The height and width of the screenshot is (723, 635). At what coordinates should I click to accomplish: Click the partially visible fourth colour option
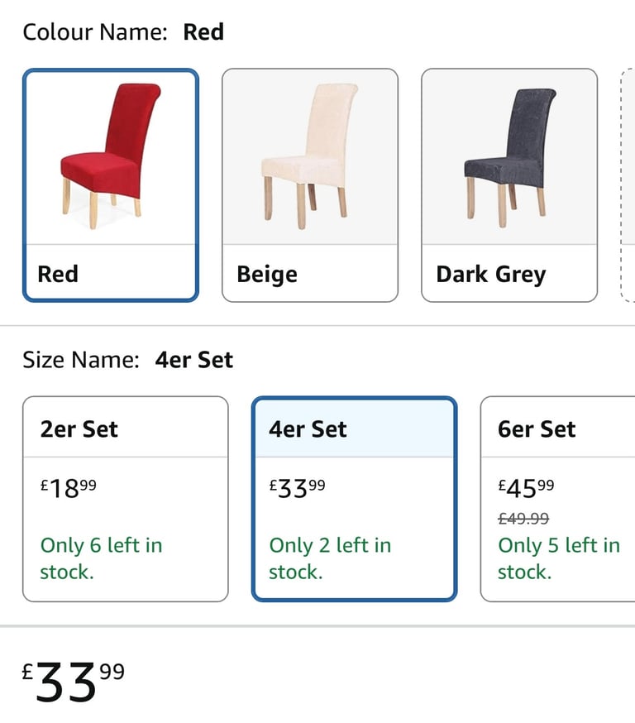coord(628,185)
